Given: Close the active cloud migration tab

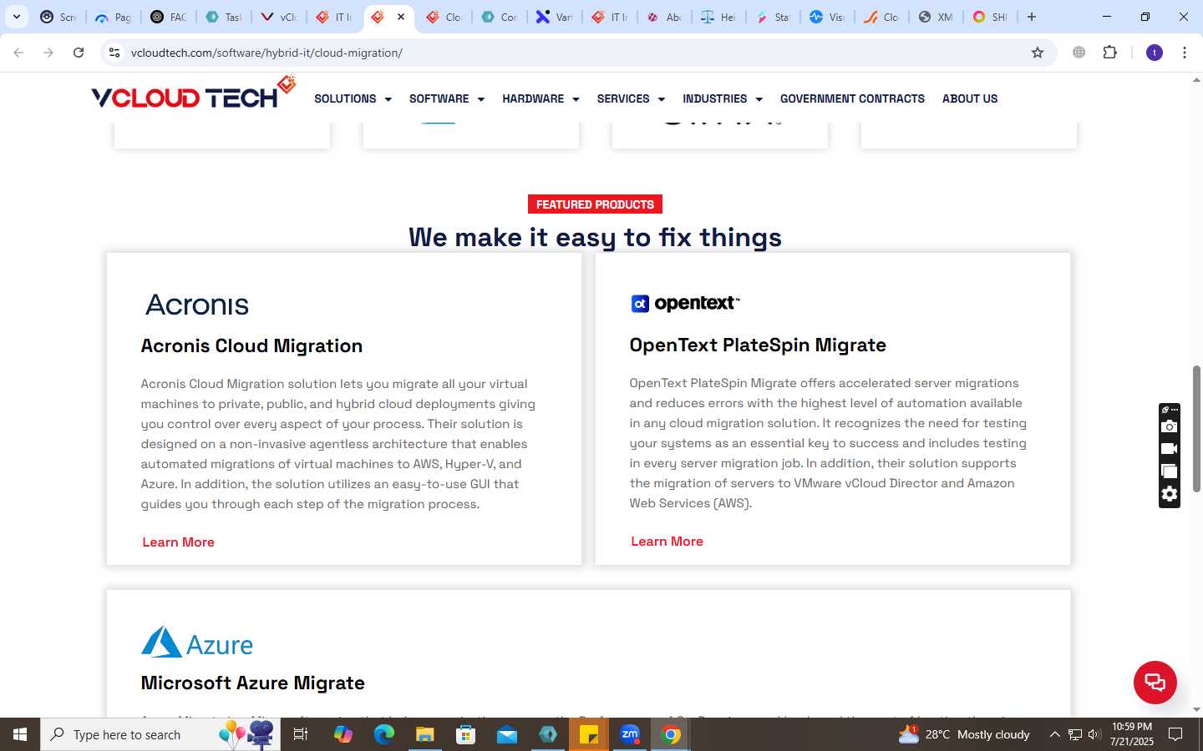Looking at the screenshot, I should [x=401, y=17].
